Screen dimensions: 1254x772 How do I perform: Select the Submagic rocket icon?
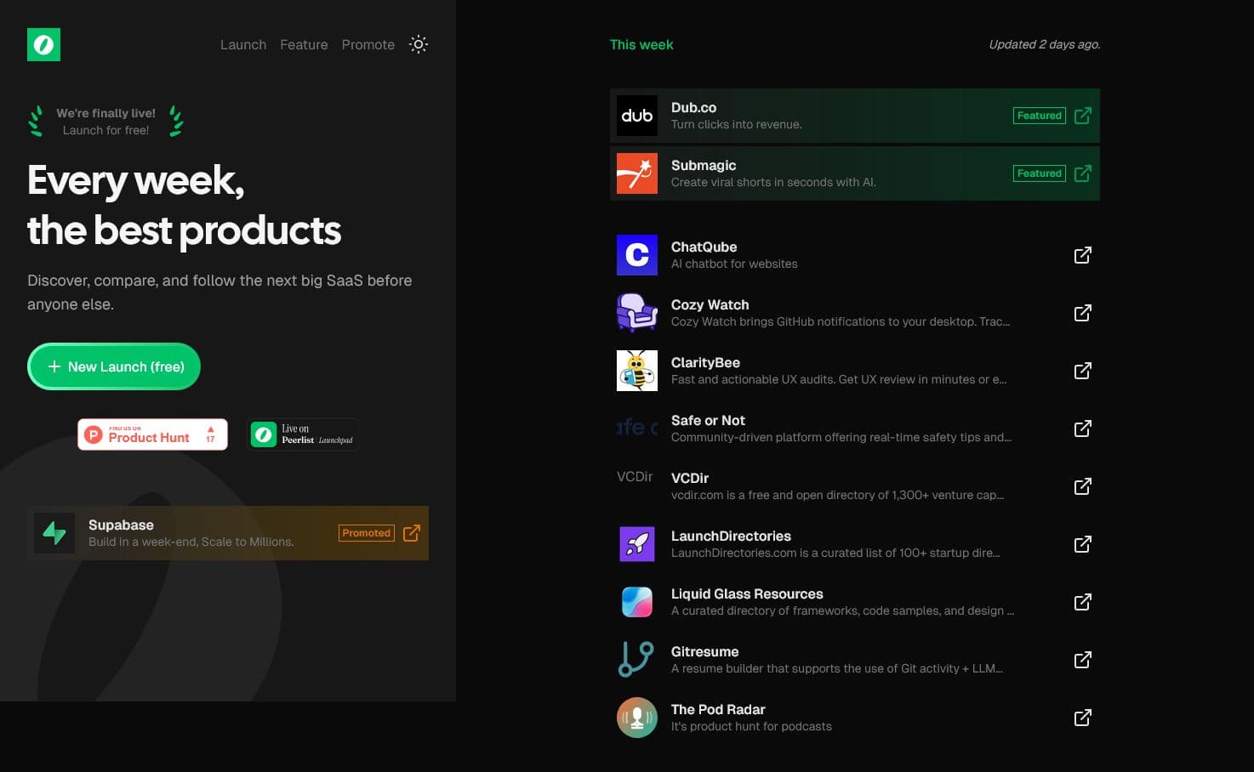[636, 173]
